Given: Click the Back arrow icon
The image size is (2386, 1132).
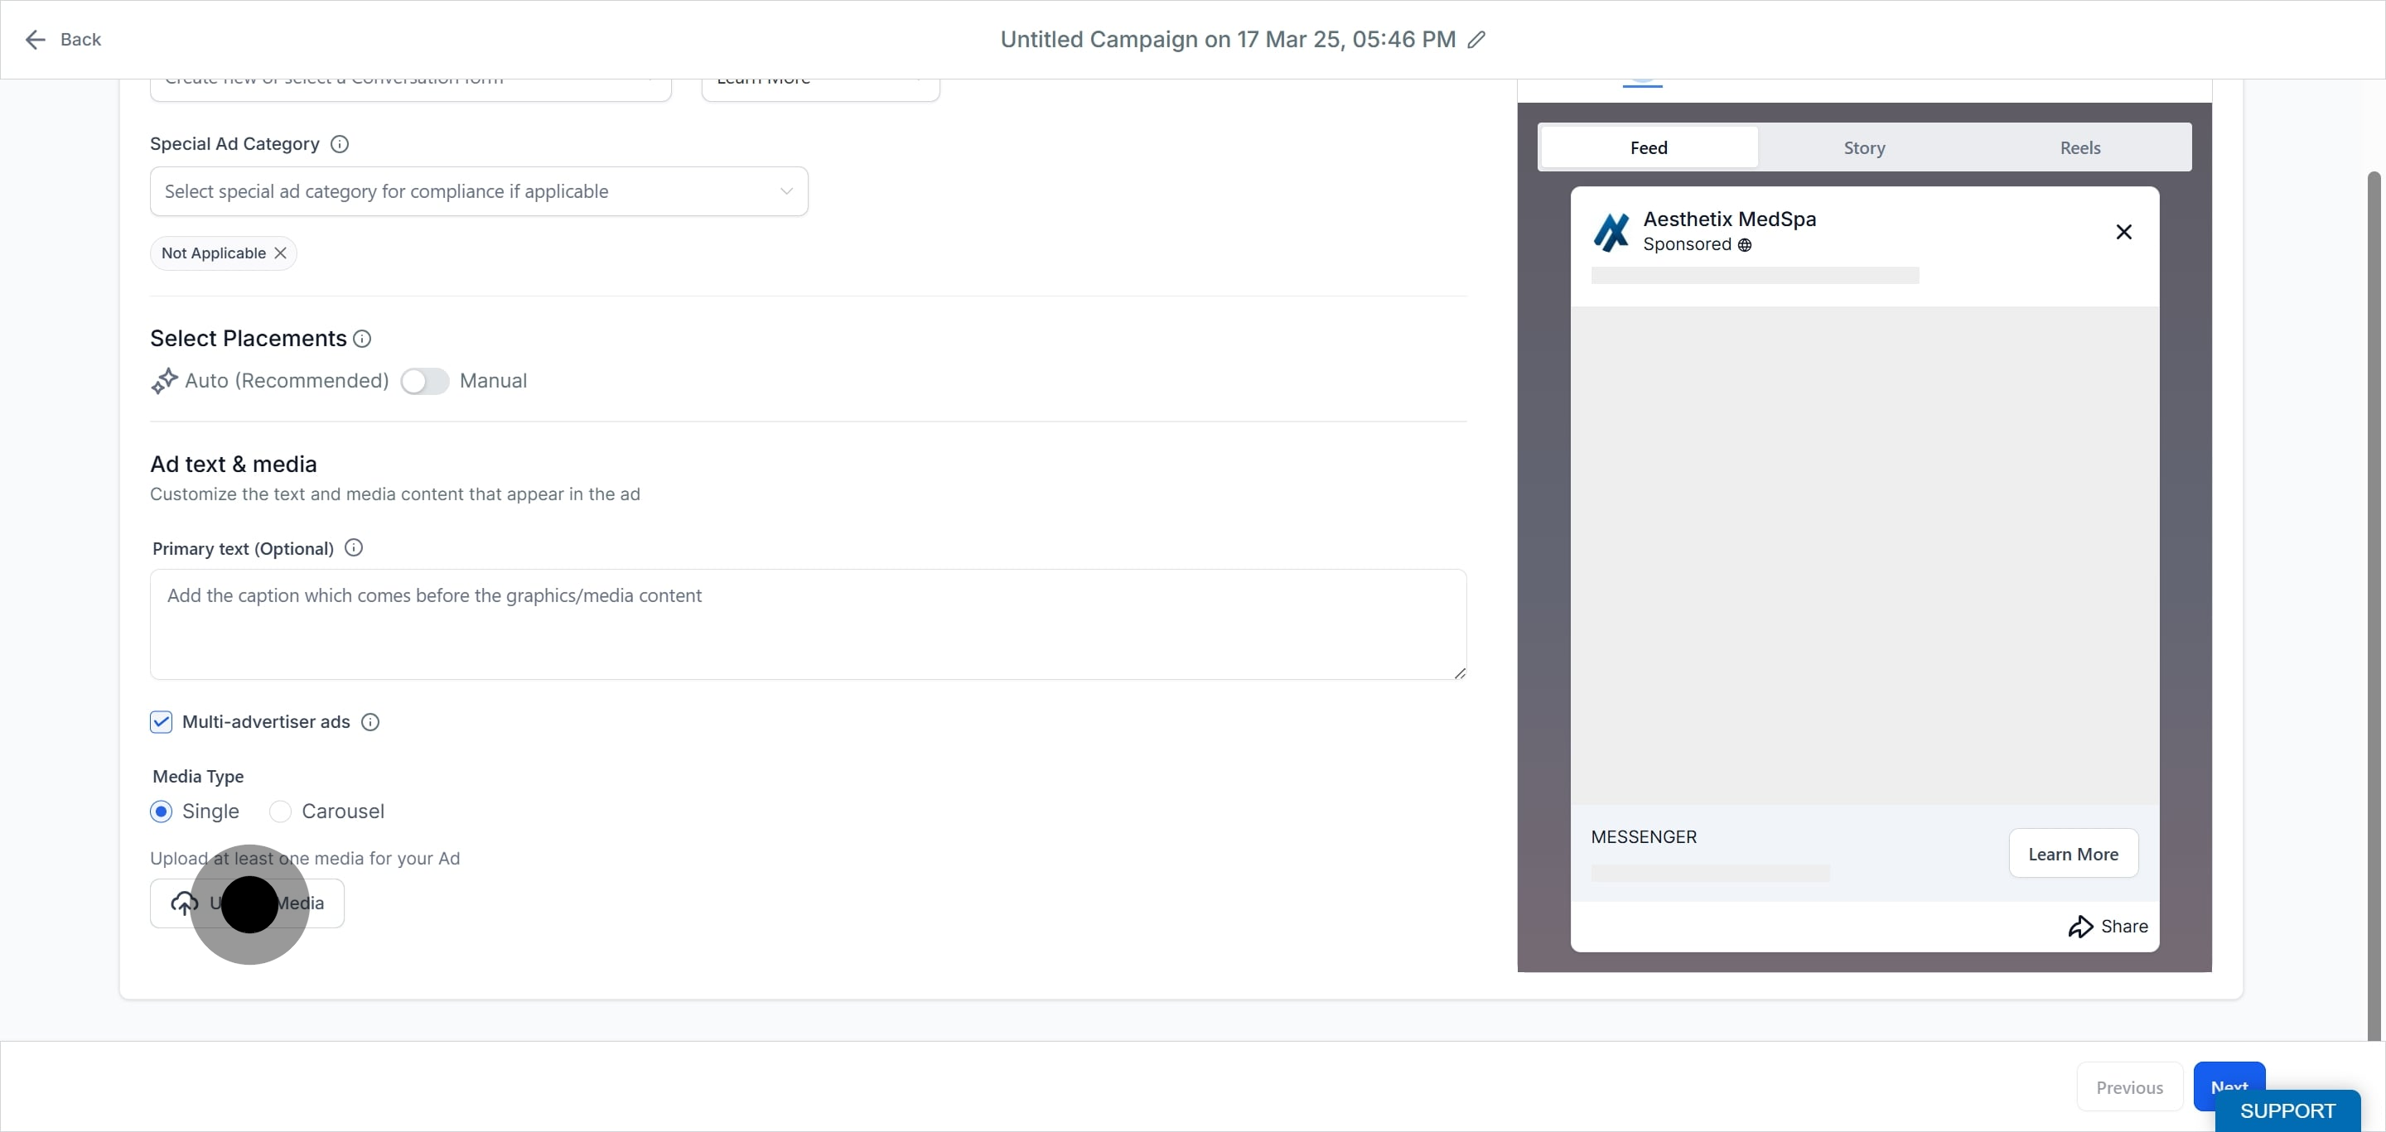Looking at the screenshot, I should (35, 40).
